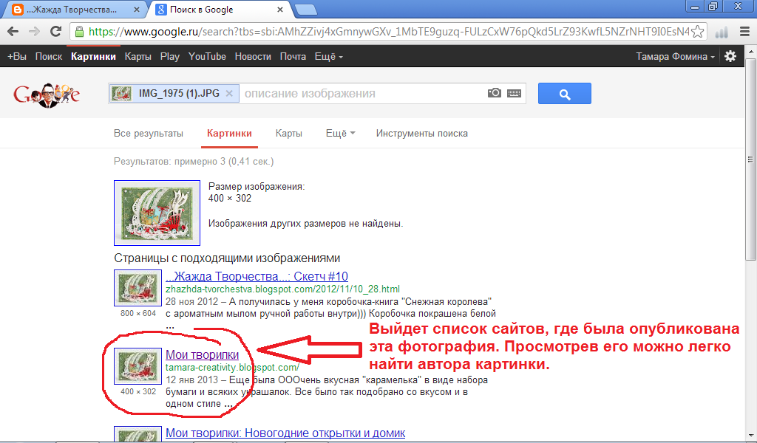Open Chrome menu hamburger icon
Image resolution: width=757 pixels, height=443 pixels.
point(745,32)
